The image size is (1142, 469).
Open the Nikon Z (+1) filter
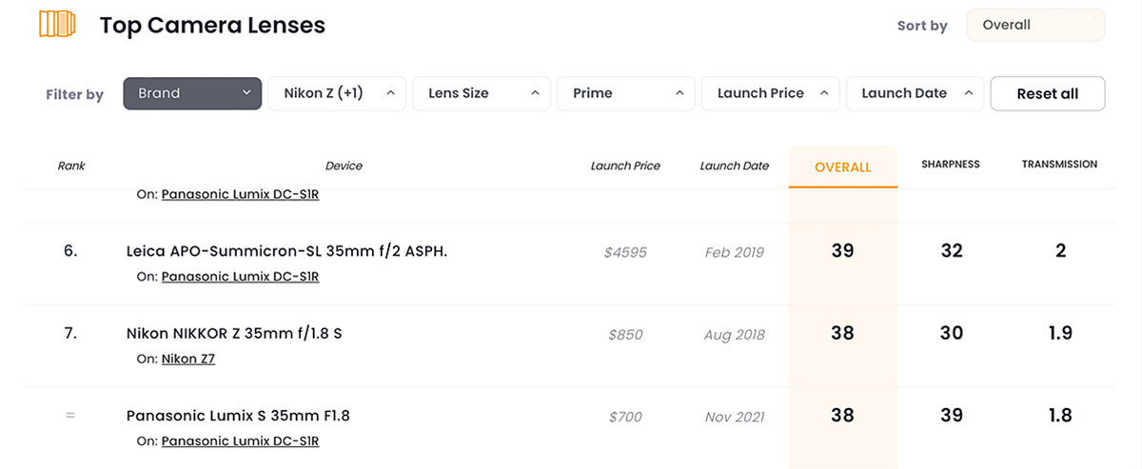tap(337, 93)
